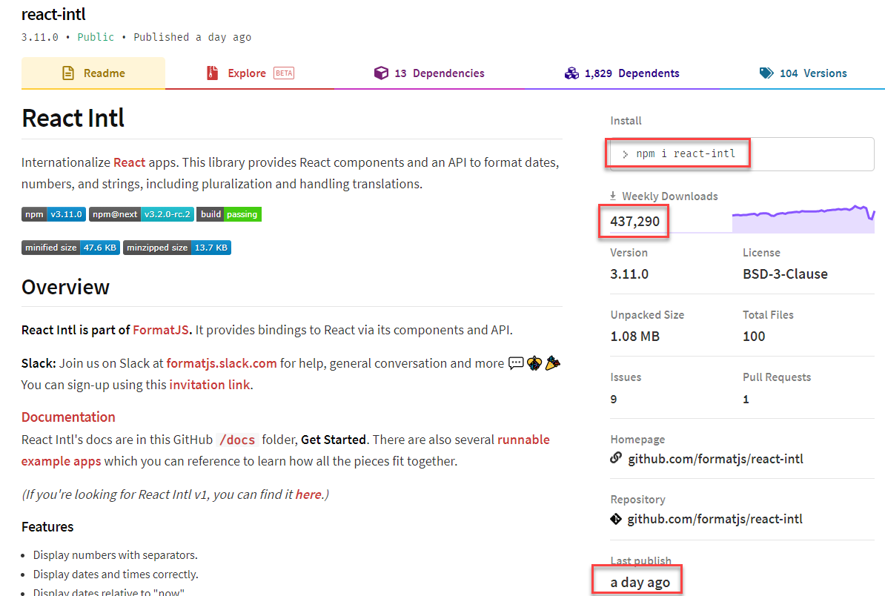Click 'Display numbers with separators.' bullet
This screenshot has height=596, width=885.
(x=115, y=554)
